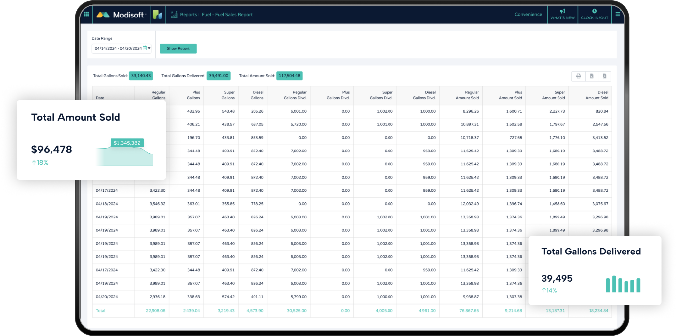The width and height of the screenshot is (676, 336).
Task: Expand the Date Range dropdown arrow
Action: [x=149, y=48]
